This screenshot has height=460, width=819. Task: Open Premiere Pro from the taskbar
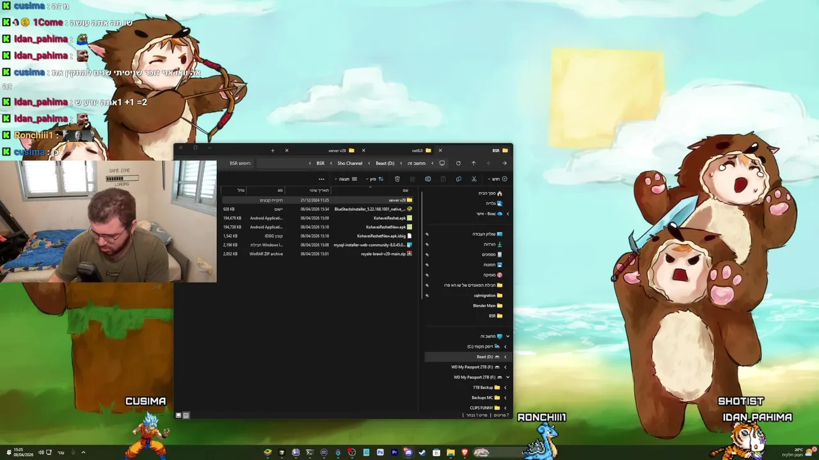[x=394, y=452]
